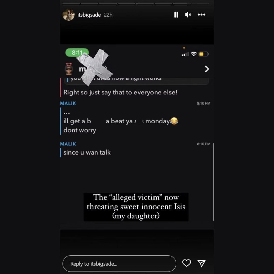Expand chat details with the right chevron
274x274 pixels.
207,69
